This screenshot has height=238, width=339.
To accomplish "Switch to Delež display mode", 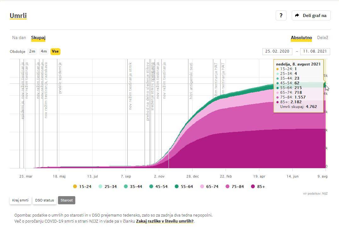I will coord(323,37).
